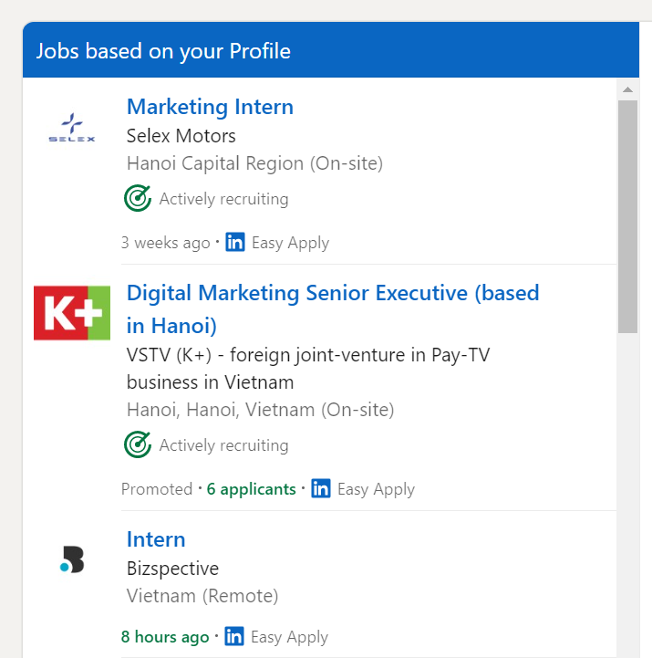Click the 3 weeks ago posting time
The image size is (652, 658).
click(166, 243)
